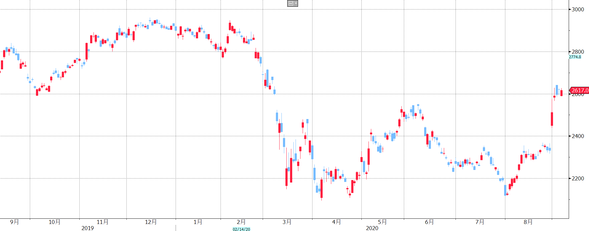Select the 12月 month axis label
The image size is (589, 231).
151,222
